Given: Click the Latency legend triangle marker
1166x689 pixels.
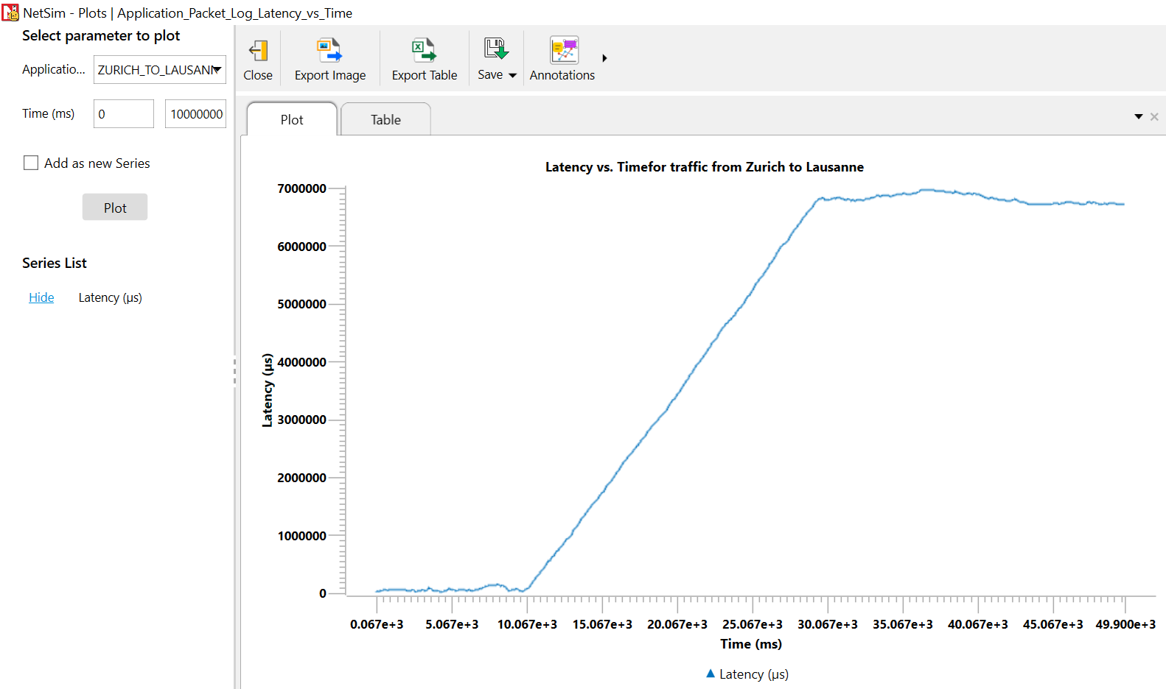Looking at the screenshot, I should pyautogui.click(x=711, y=674).
